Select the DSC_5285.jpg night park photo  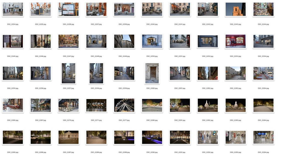coord(13,137)
